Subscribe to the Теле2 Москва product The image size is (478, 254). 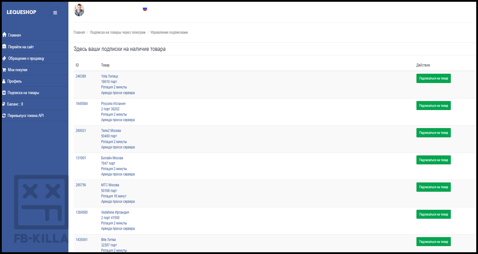(x=433, y=133)
